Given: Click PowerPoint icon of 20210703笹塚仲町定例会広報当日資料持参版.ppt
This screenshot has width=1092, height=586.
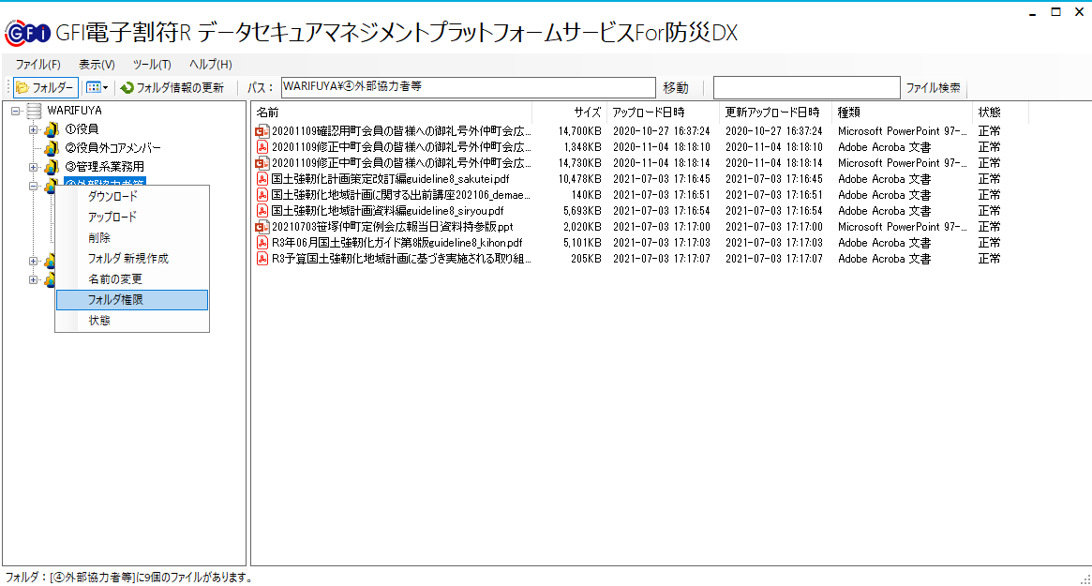Looking at the screenshot, I should click(262, 227).
